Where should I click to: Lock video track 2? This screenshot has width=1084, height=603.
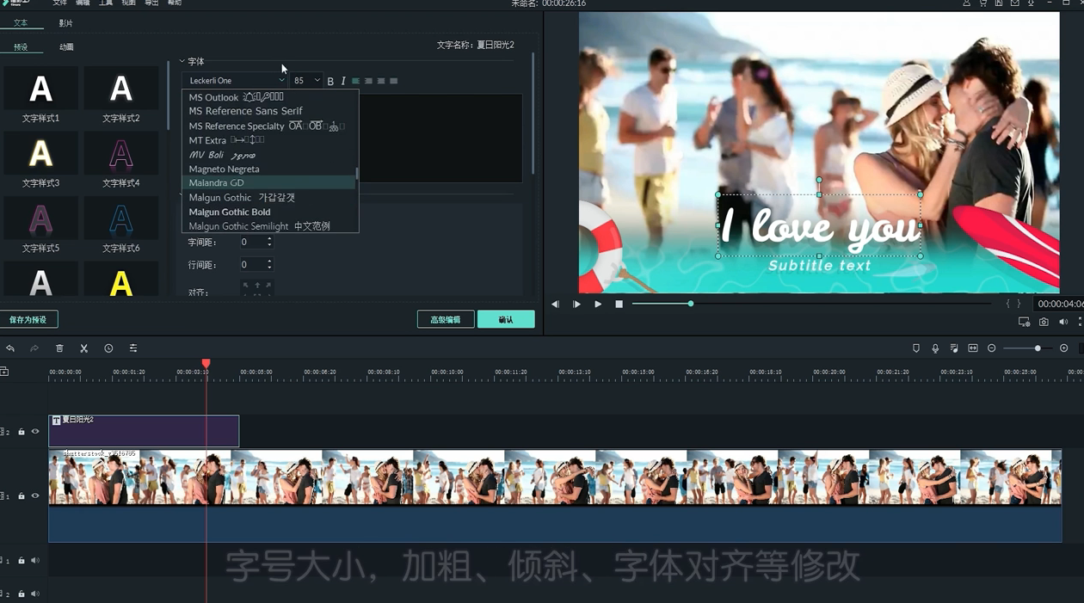click(22, 432)
